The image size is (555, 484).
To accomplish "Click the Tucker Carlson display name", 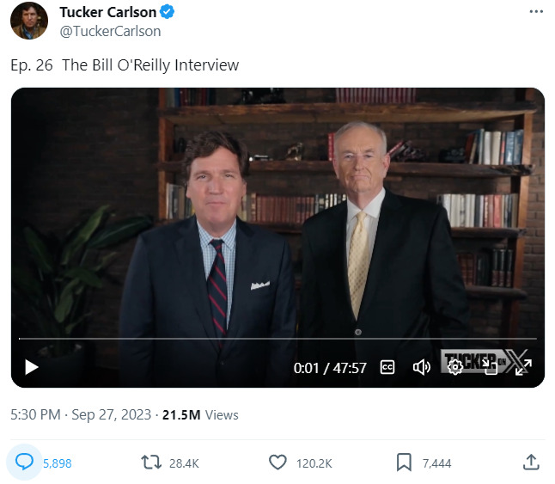I will click(x=107, y=12).
